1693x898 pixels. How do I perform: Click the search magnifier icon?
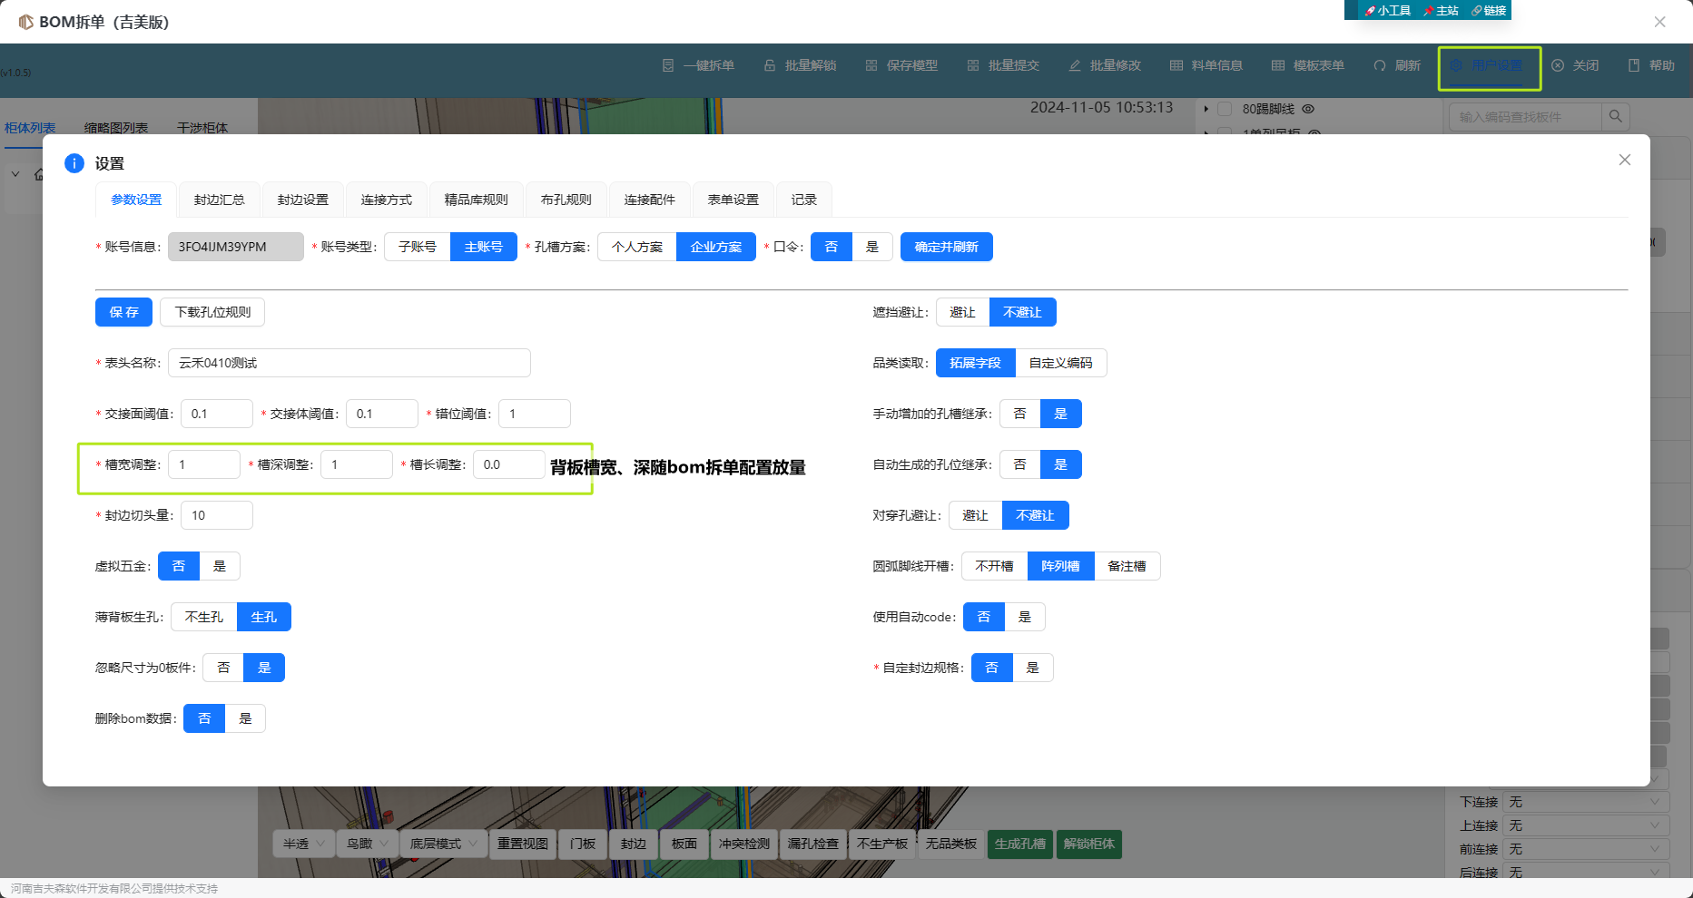[1616, 116]
